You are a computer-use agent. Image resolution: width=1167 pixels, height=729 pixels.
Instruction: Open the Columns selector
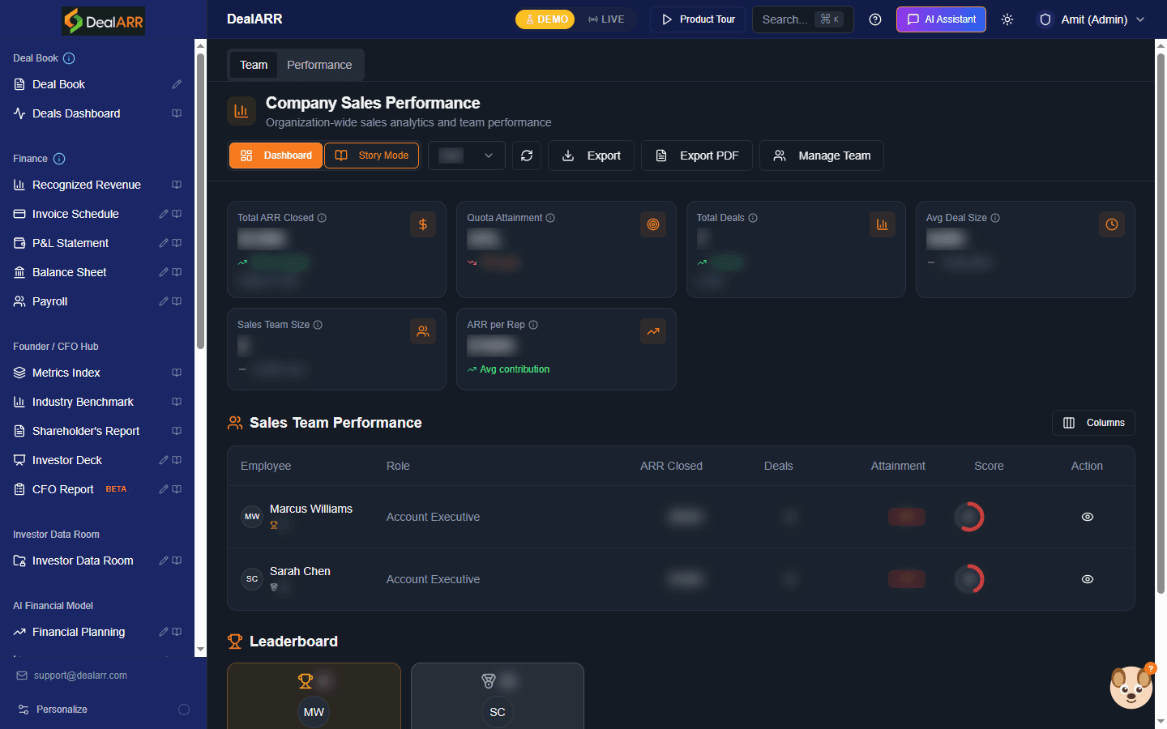(x=1093, y=423)
